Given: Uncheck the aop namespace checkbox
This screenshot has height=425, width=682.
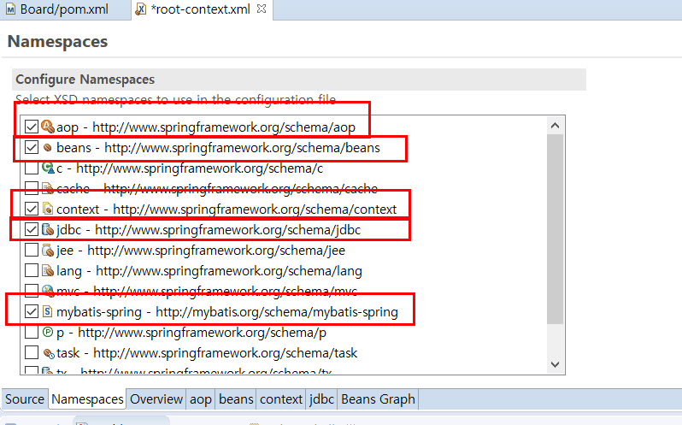Looking at the screenshot, I should coord(32,127).
